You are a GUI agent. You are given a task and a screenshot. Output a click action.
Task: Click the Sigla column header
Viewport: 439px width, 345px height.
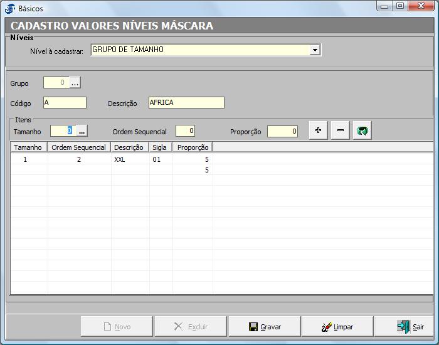click(160, 147)
